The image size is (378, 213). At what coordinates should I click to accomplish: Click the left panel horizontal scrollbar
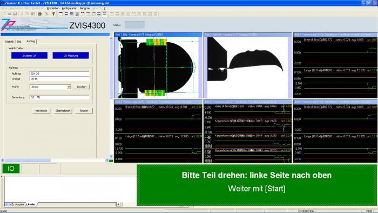pyautogui.click(x=55, y=160)
